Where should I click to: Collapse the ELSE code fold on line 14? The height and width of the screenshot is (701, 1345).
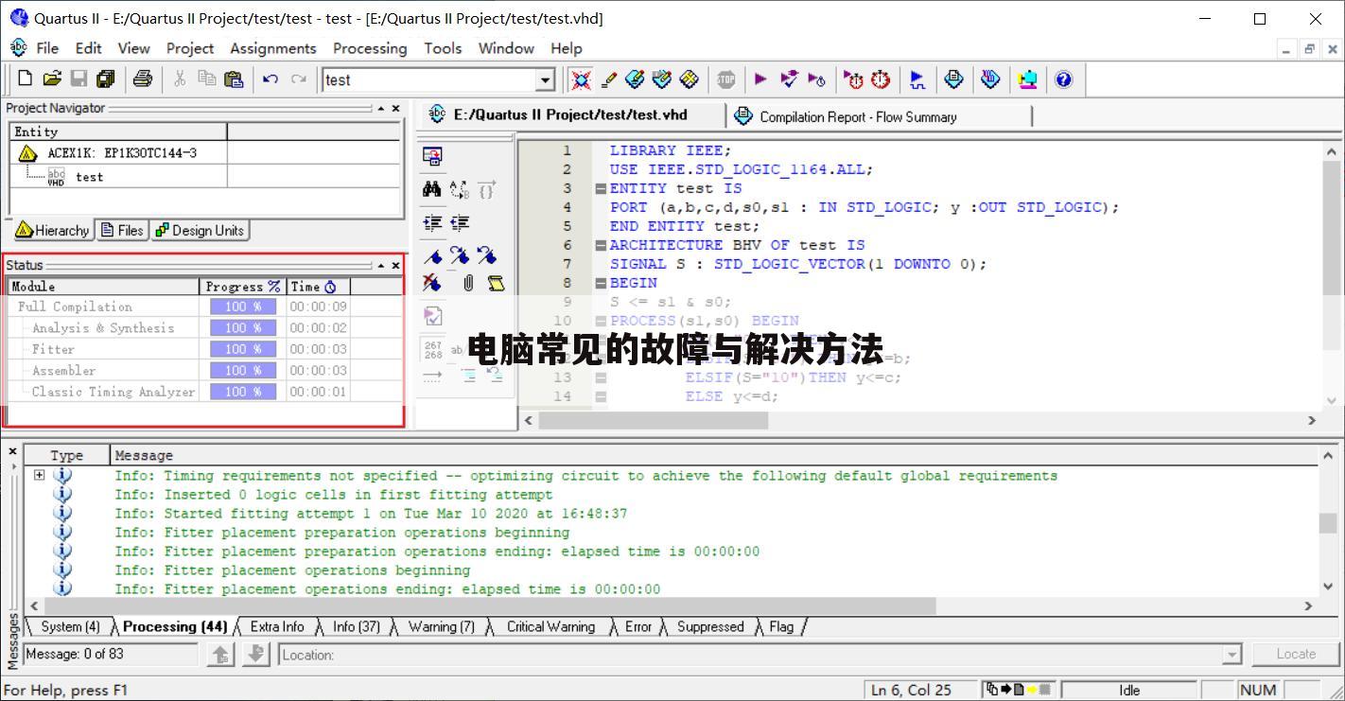click(x=601, y=396)
